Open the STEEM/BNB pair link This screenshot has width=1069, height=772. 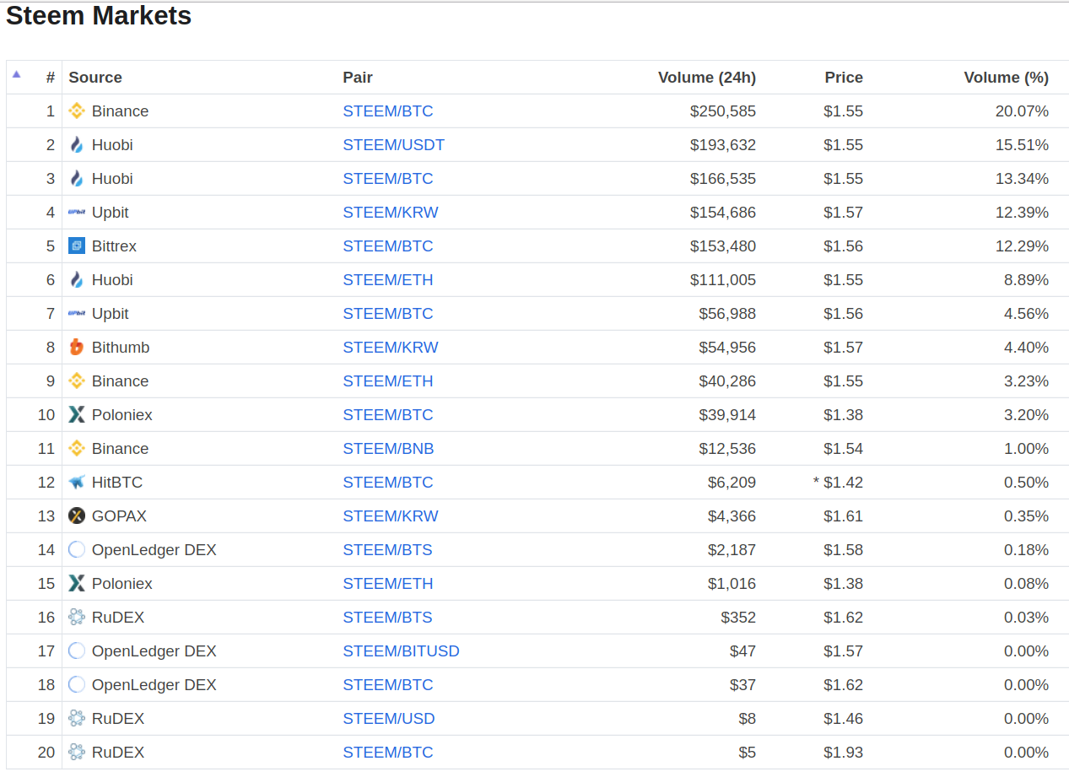388,448
